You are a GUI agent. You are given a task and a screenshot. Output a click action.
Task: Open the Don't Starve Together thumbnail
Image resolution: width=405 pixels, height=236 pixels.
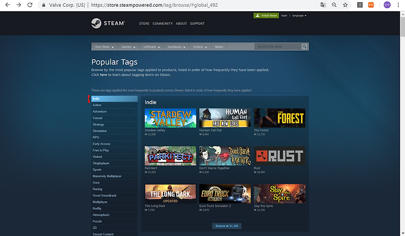pos(225,156)
